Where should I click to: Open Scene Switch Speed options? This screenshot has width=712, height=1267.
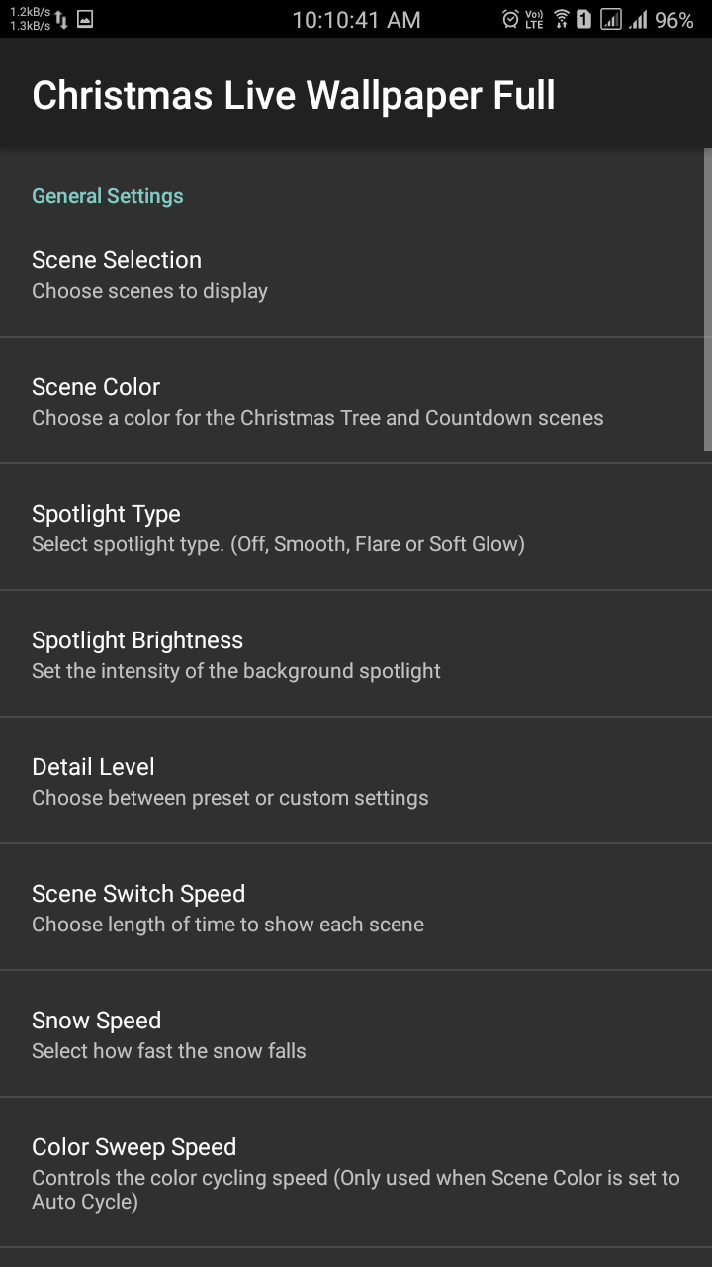(x=356, y=908)
